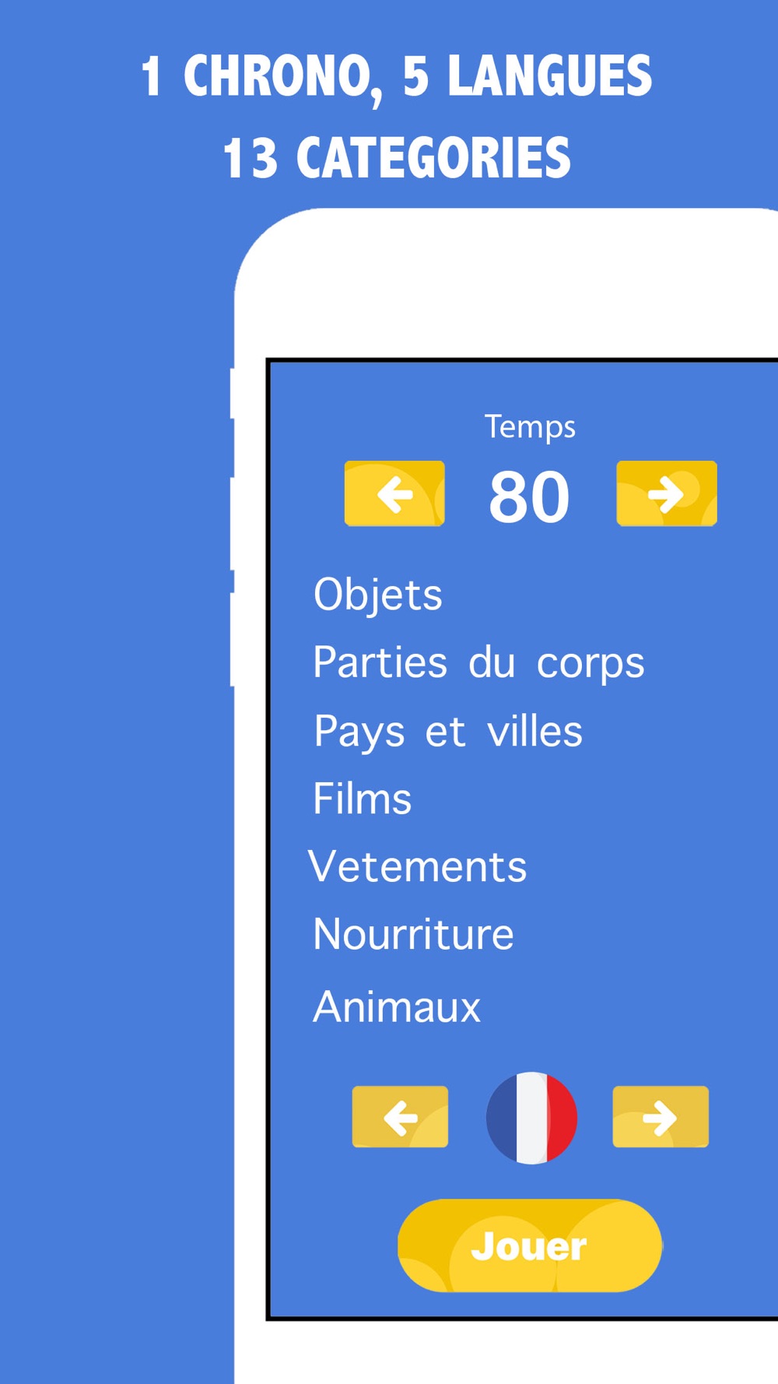778x1384 pixels.
Task: Switch to next language with right arrow
Action: 661,1117
